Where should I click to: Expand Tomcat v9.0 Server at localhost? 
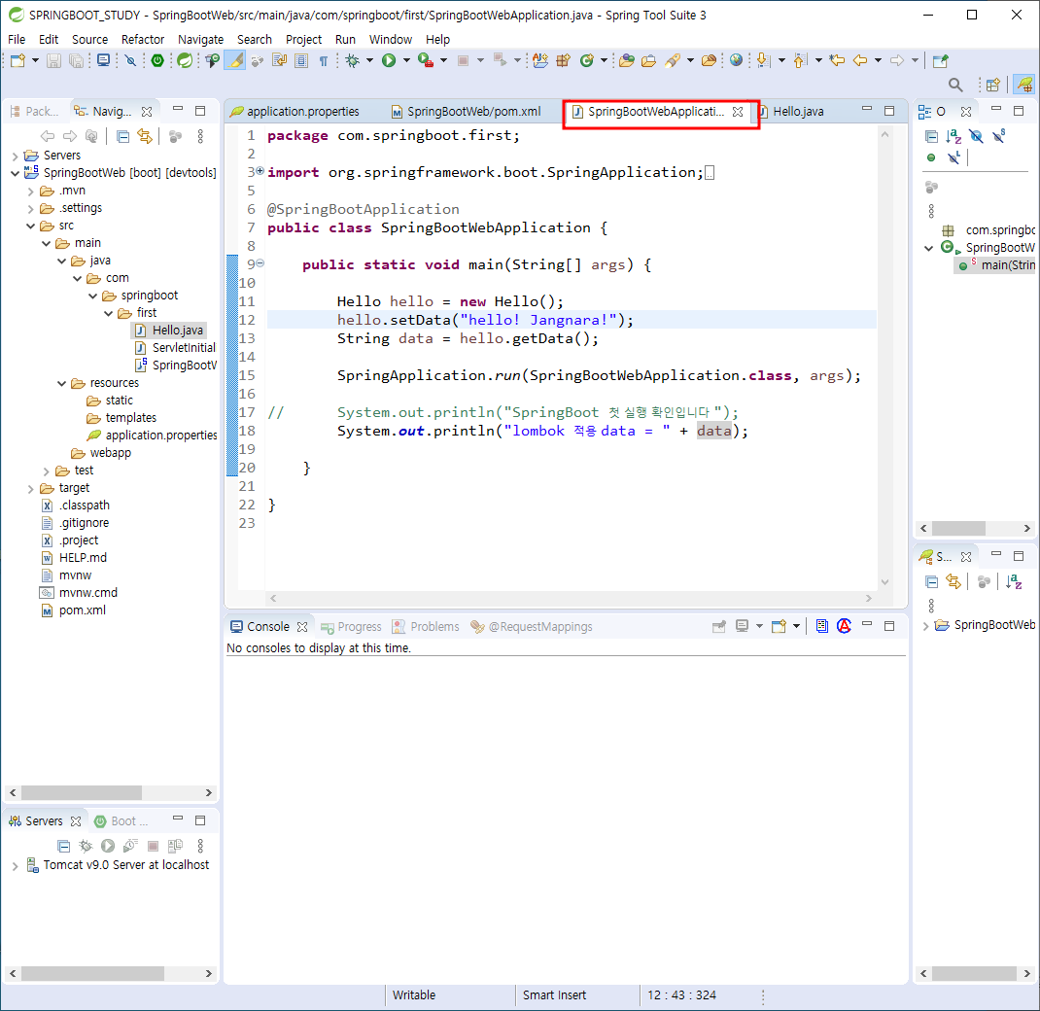point(16,866)
